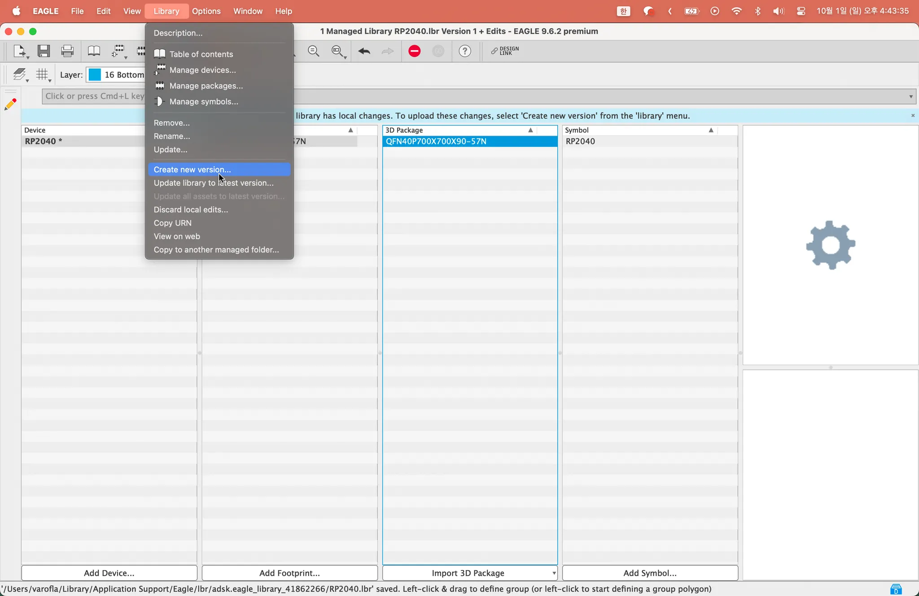Click the Grid settings icon
Image resolution: width=919 pixels, height=596 pixels.
pyautogui.click(x=42, y=74)
